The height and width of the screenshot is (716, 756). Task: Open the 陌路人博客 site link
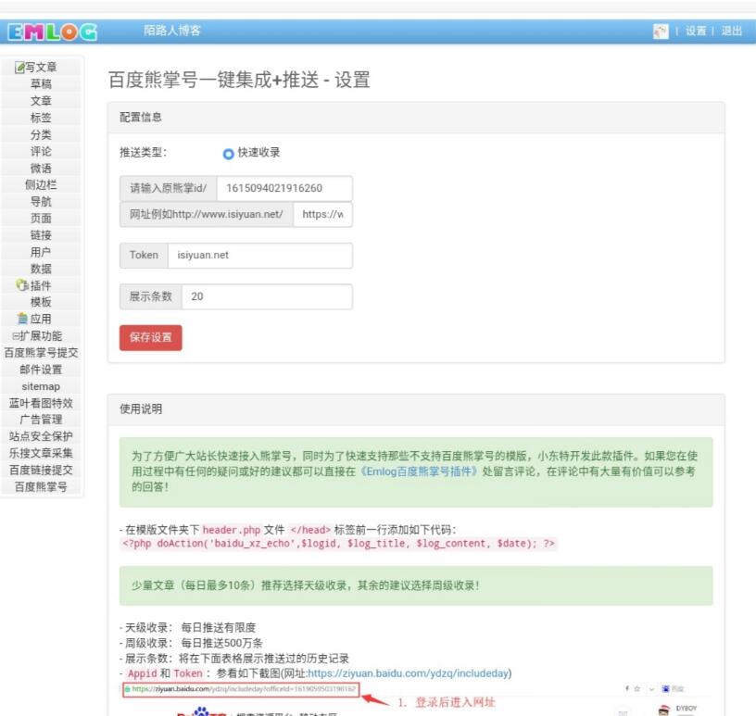(172, 31)
